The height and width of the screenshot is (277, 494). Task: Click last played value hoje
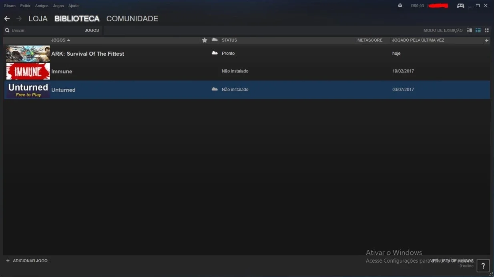coord(396,53)
